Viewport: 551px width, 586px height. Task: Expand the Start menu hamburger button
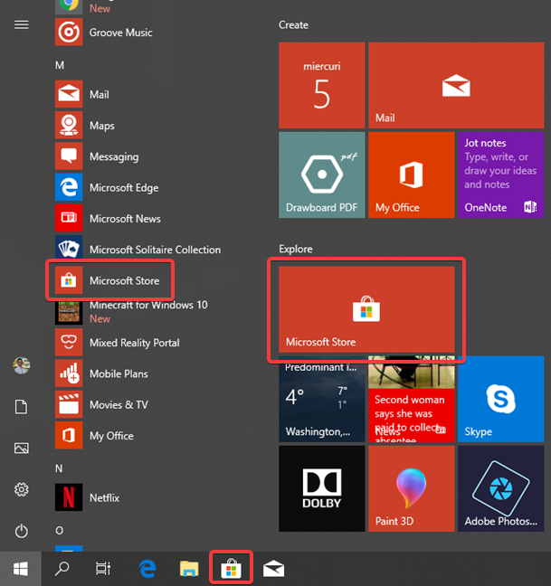[x=22, y=25]
